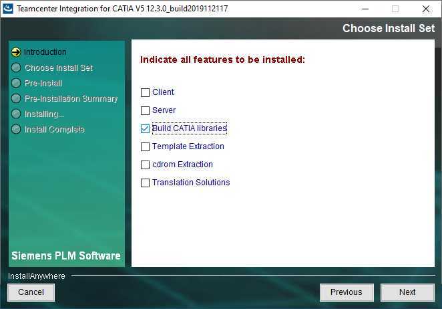Enable the Client feature checkbox

pyautogui.click(x=145, y=92)
